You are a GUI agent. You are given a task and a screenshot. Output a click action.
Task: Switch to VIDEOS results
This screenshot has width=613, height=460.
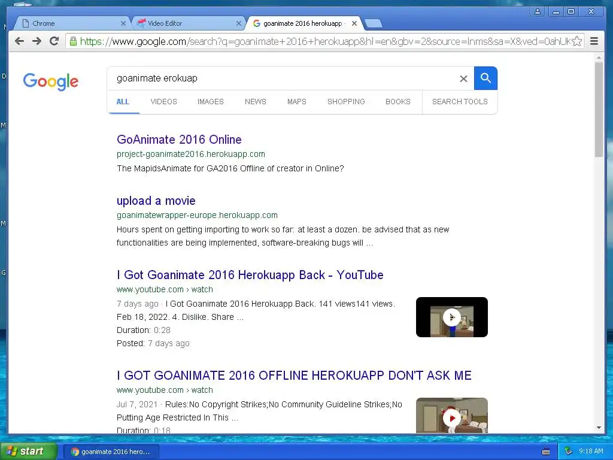pyautogui.click(x=164, y=102)
